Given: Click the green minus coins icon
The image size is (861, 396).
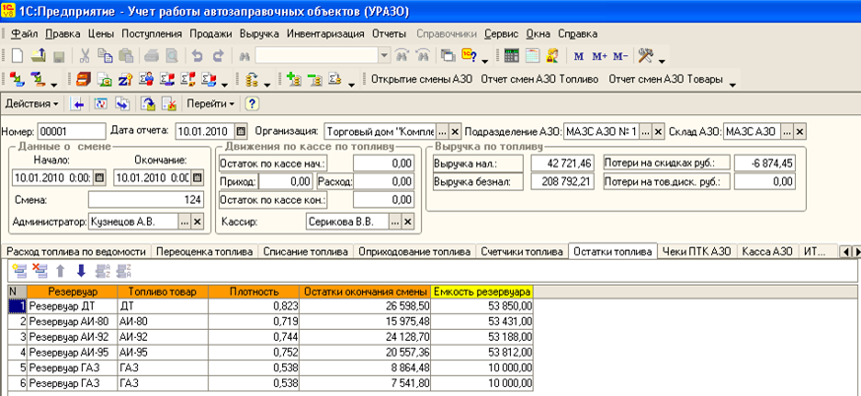Looking at the screenshot, I should coord(315,80).
